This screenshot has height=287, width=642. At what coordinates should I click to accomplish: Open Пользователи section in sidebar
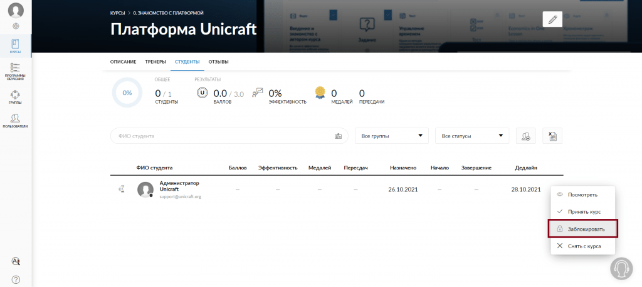coord(16,121)
